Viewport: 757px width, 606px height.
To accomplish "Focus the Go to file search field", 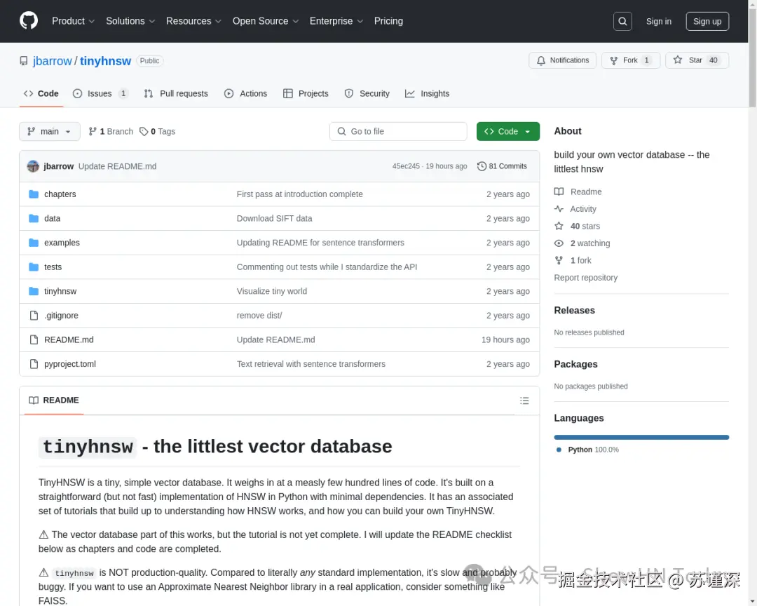I will [x=398, y=131].
